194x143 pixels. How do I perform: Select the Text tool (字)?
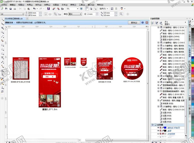click(x=2, y=58)
